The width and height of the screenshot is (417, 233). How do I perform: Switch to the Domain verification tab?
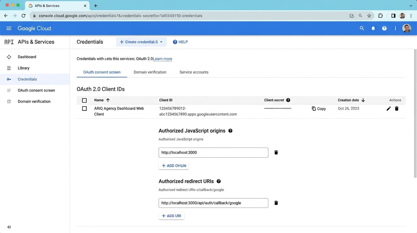click(150, 72)
